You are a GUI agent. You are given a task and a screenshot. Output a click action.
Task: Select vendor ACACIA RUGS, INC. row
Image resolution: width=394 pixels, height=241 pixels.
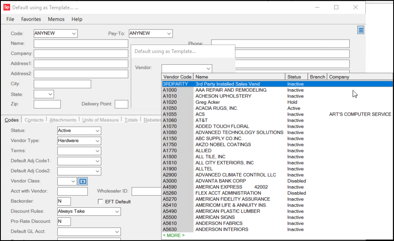(x=216, y=108)
